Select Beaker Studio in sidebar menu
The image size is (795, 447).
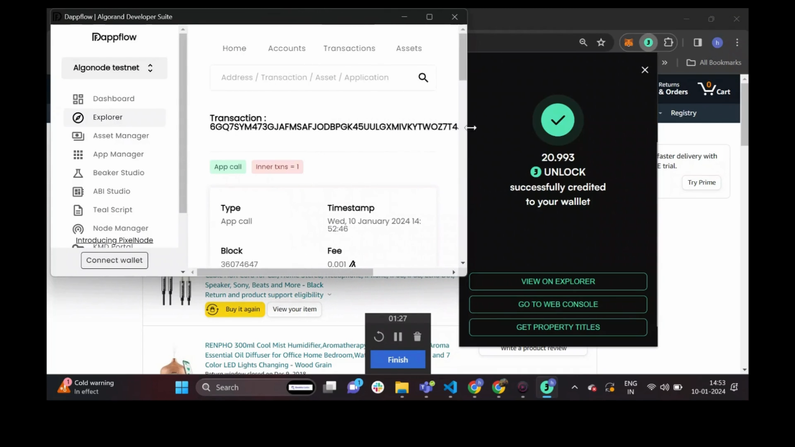pyautogui.click(x=114, y=173)
